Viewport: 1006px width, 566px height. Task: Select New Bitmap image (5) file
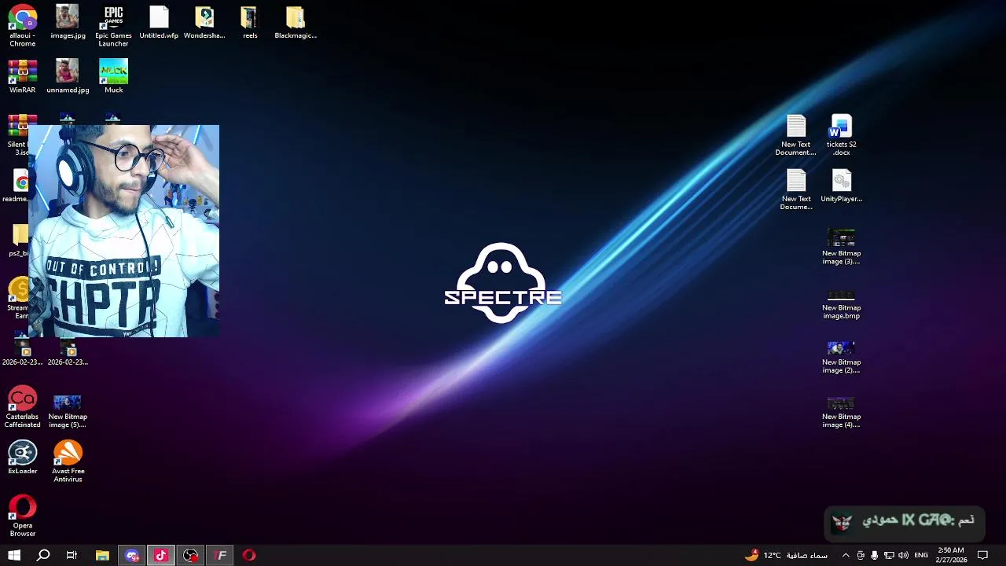tap(68, 411)
